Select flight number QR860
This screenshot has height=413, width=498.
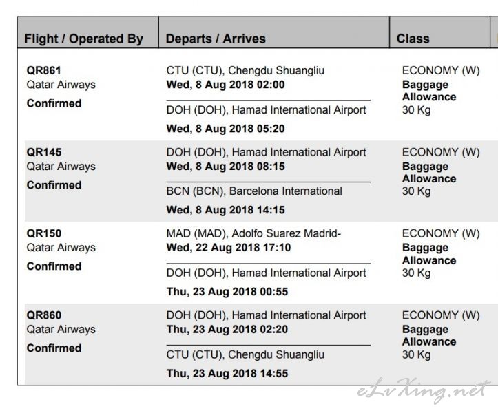44,315
